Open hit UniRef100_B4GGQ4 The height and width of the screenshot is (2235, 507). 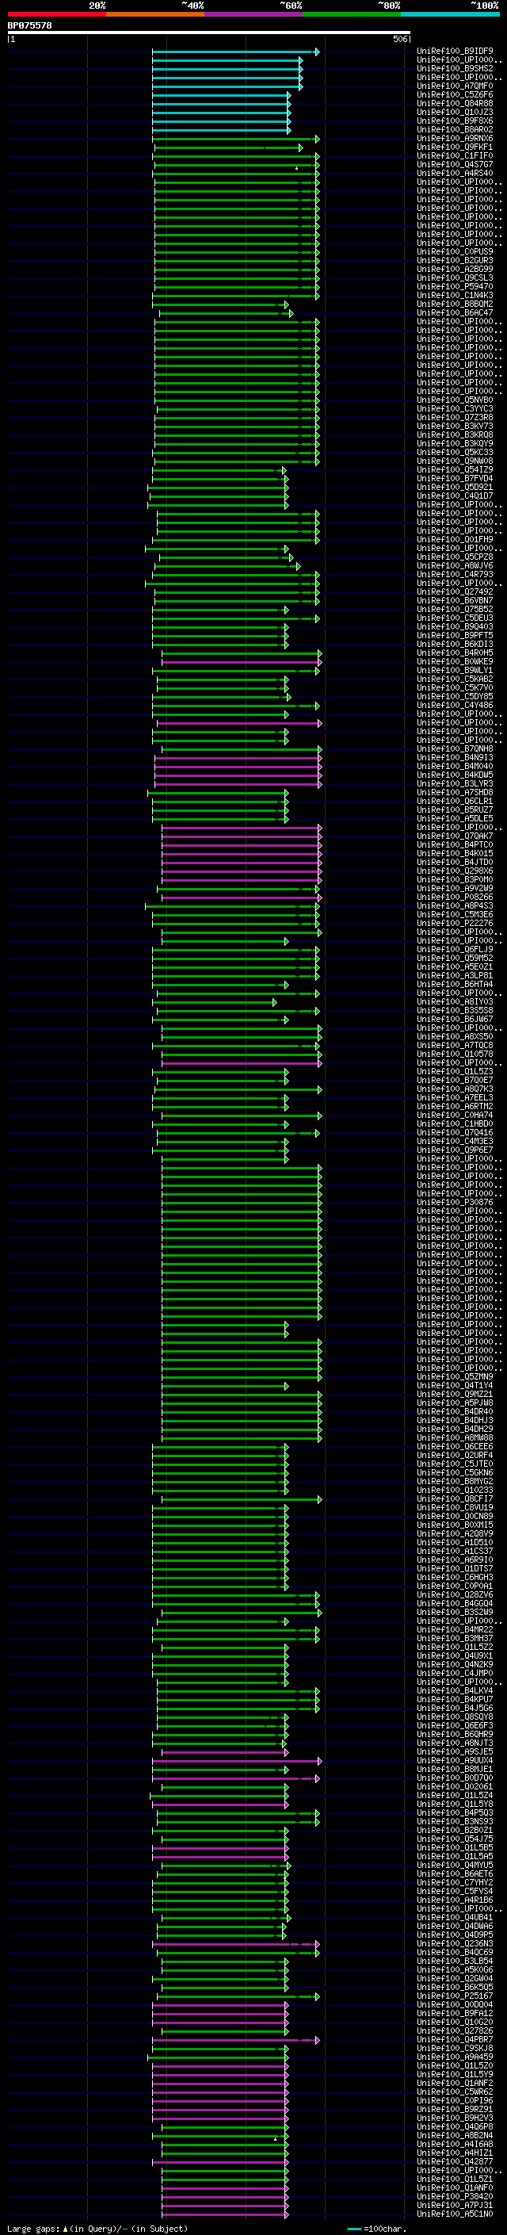(x=455, y=1603)
